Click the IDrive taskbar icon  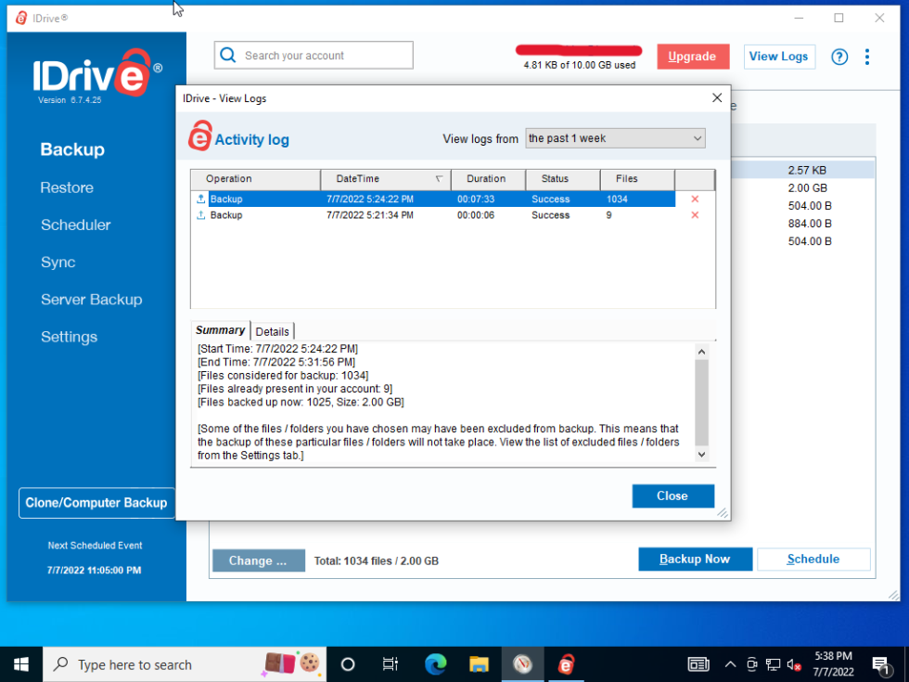coord(567,664)
